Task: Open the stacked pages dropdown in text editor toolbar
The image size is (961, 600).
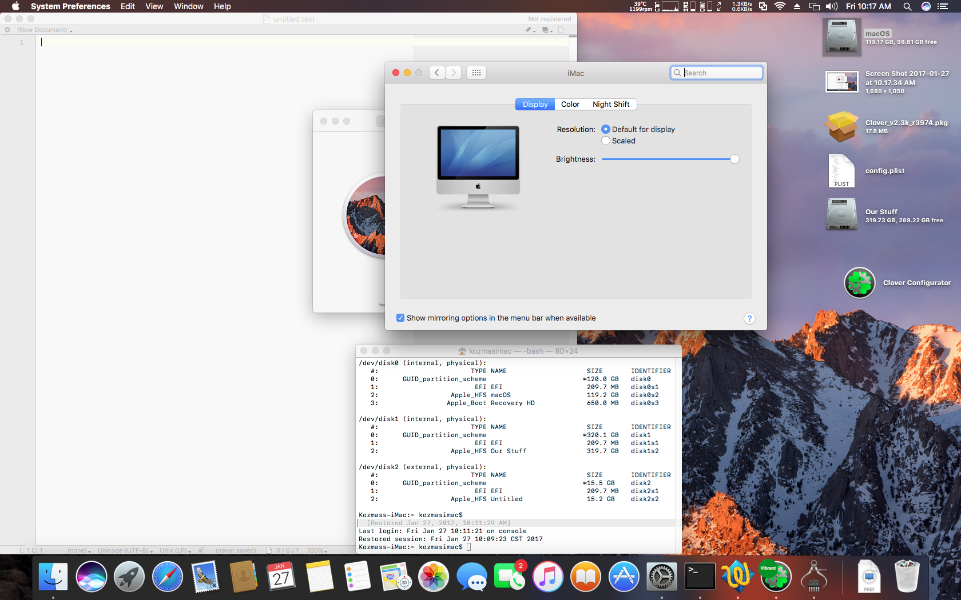Action: [x=547, y=30]
